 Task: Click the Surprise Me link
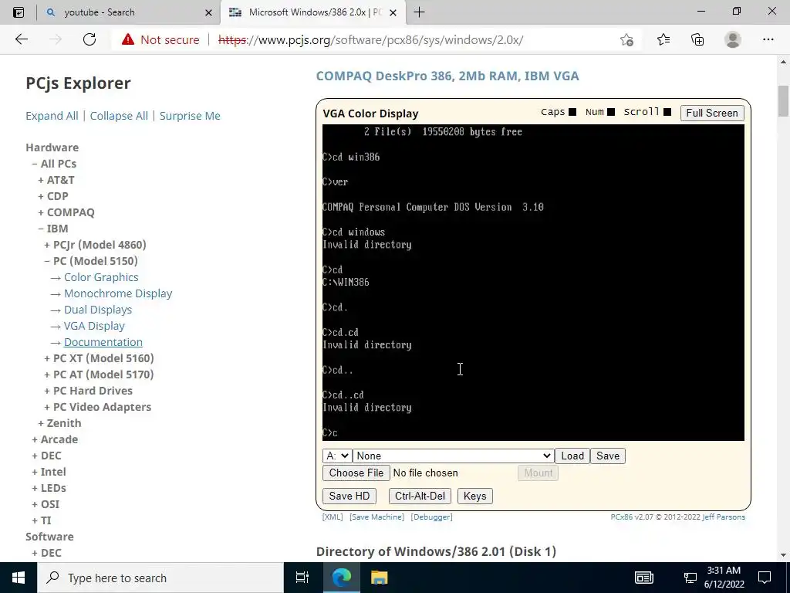point(190,116)
